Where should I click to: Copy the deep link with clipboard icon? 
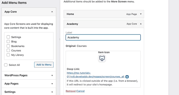pos(127,77)
